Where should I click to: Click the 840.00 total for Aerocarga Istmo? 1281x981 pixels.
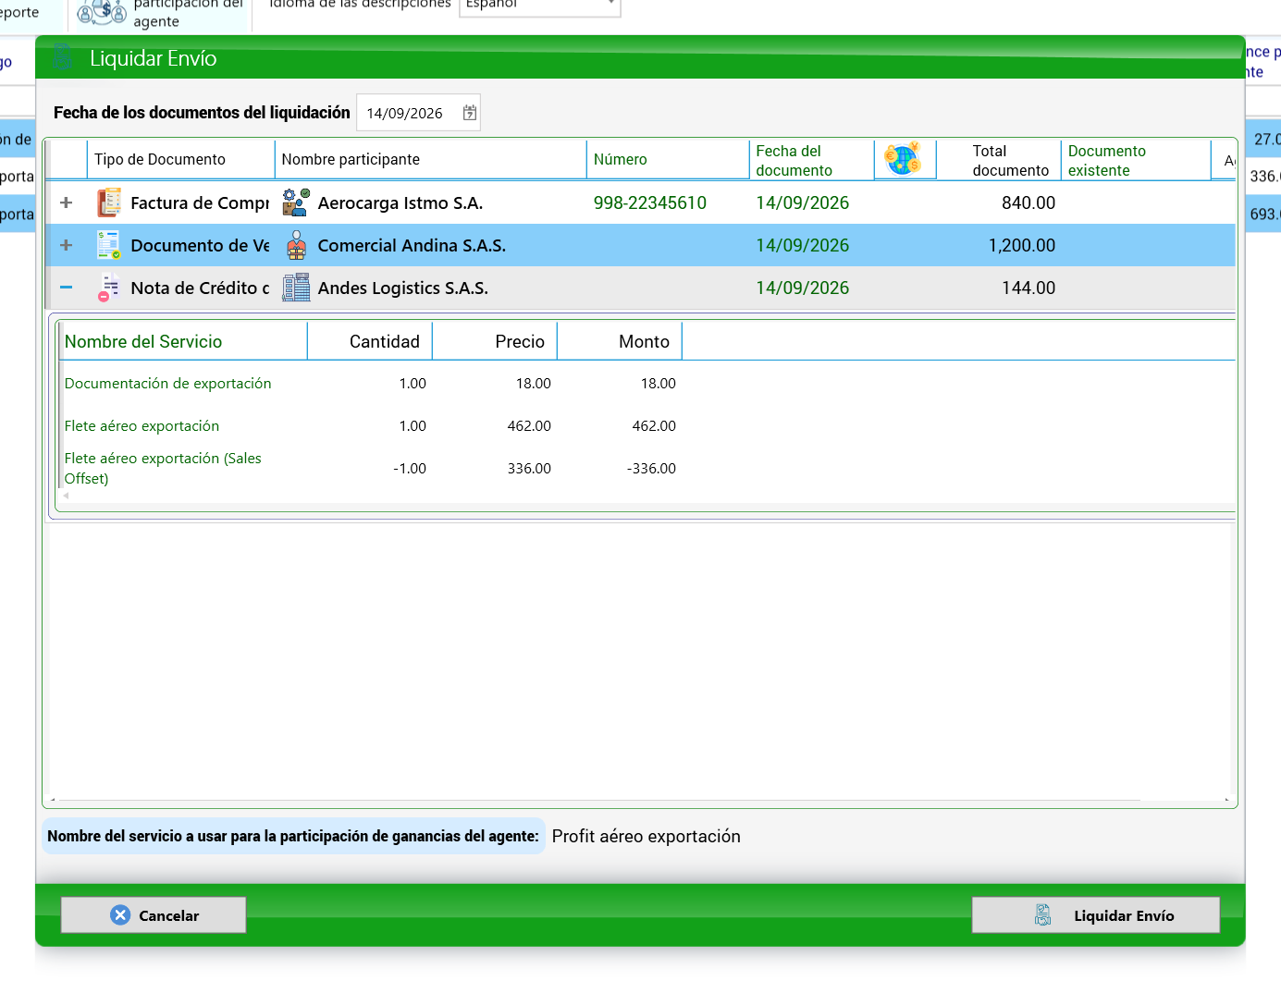pos(1028,202)
